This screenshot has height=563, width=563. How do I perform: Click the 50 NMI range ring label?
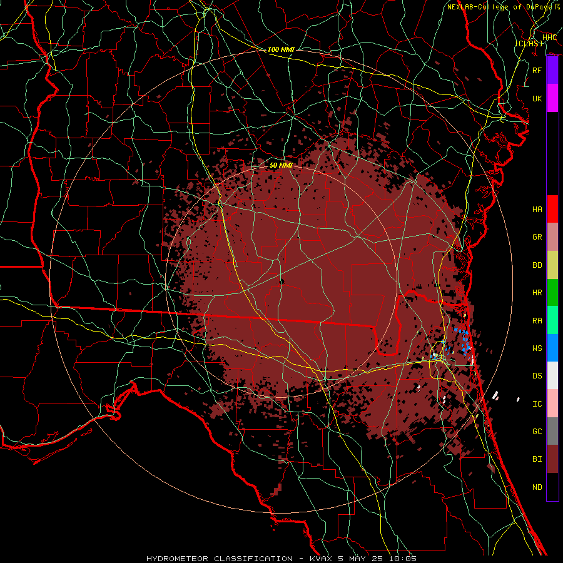coord(281,165)
